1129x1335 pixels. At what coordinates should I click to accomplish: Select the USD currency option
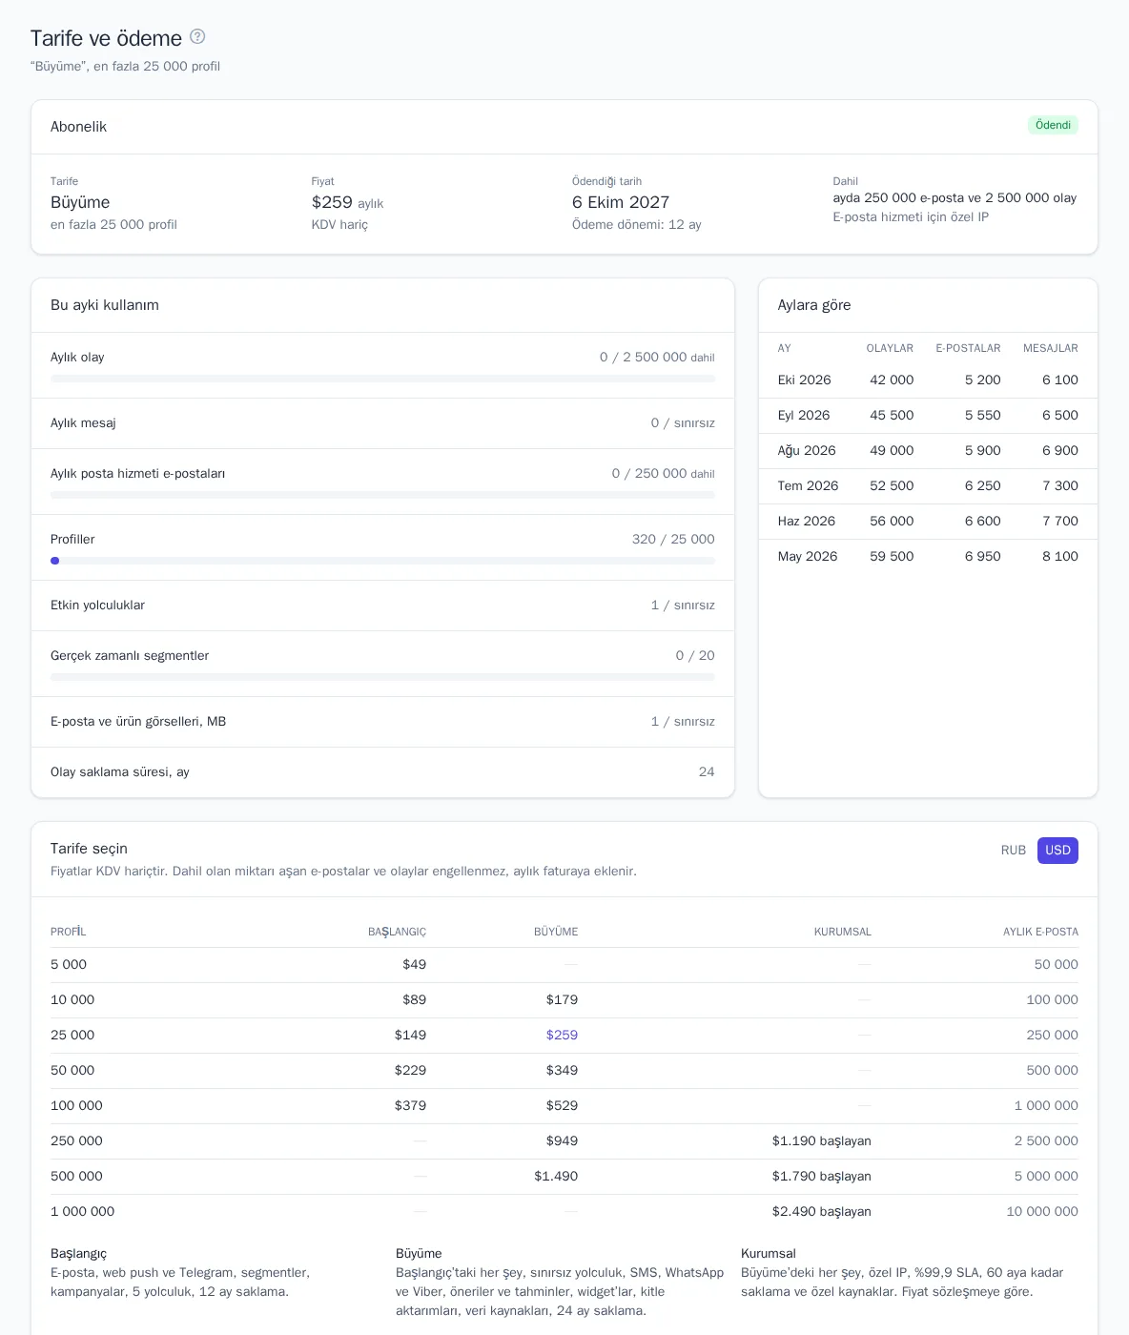(x=1057, y=851)
